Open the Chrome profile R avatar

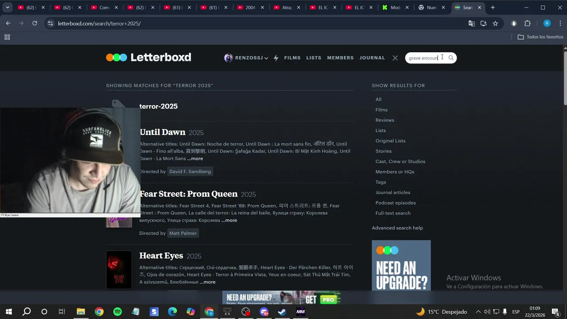pos(547,23)
